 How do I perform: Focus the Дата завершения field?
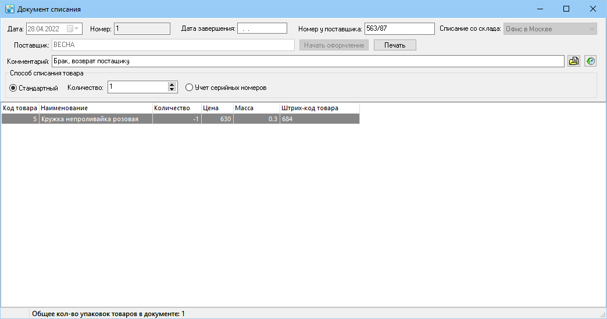tap(262, 28)
